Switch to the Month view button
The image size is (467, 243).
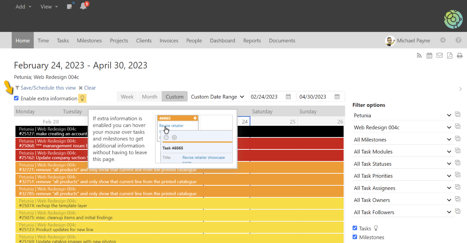(150, 97)
